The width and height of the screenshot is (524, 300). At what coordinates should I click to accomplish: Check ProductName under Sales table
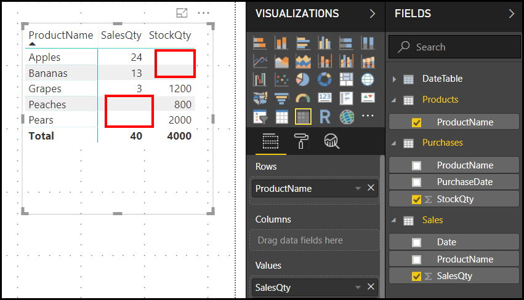(416, 259)
